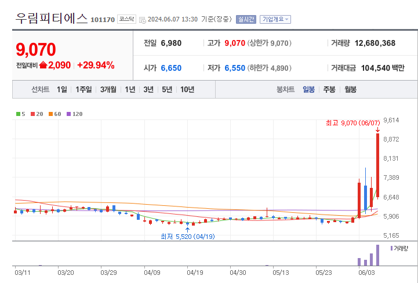
Task: Click the 실시간 button
Action: pyautogui.click(x=246, y=20)
